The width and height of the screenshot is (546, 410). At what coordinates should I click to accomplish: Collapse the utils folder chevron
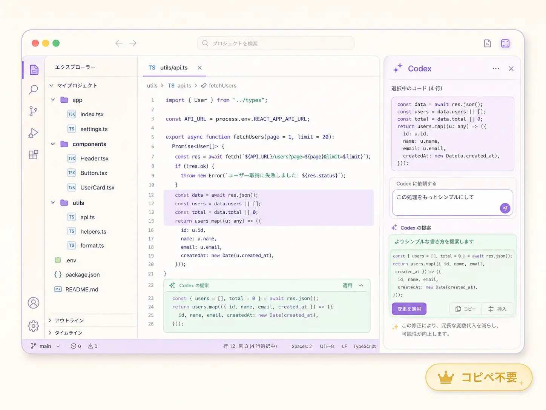pyautogui.click(x=53, y=203)
